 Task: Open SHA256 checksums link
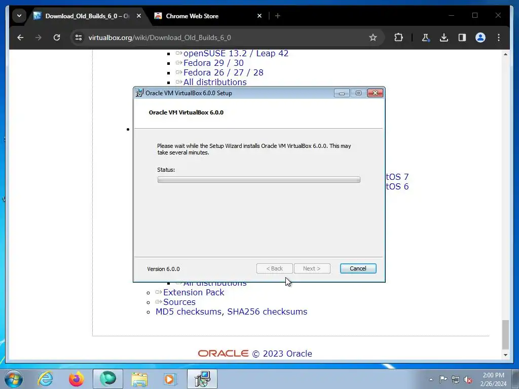click(267, 312)
